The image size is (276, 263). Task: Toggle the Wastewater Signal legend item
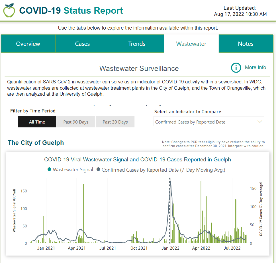70,170
